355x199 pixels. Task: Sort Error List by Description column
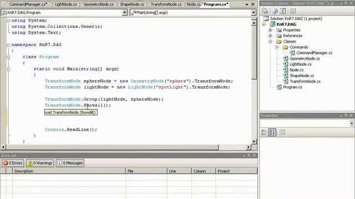[69, 171]
